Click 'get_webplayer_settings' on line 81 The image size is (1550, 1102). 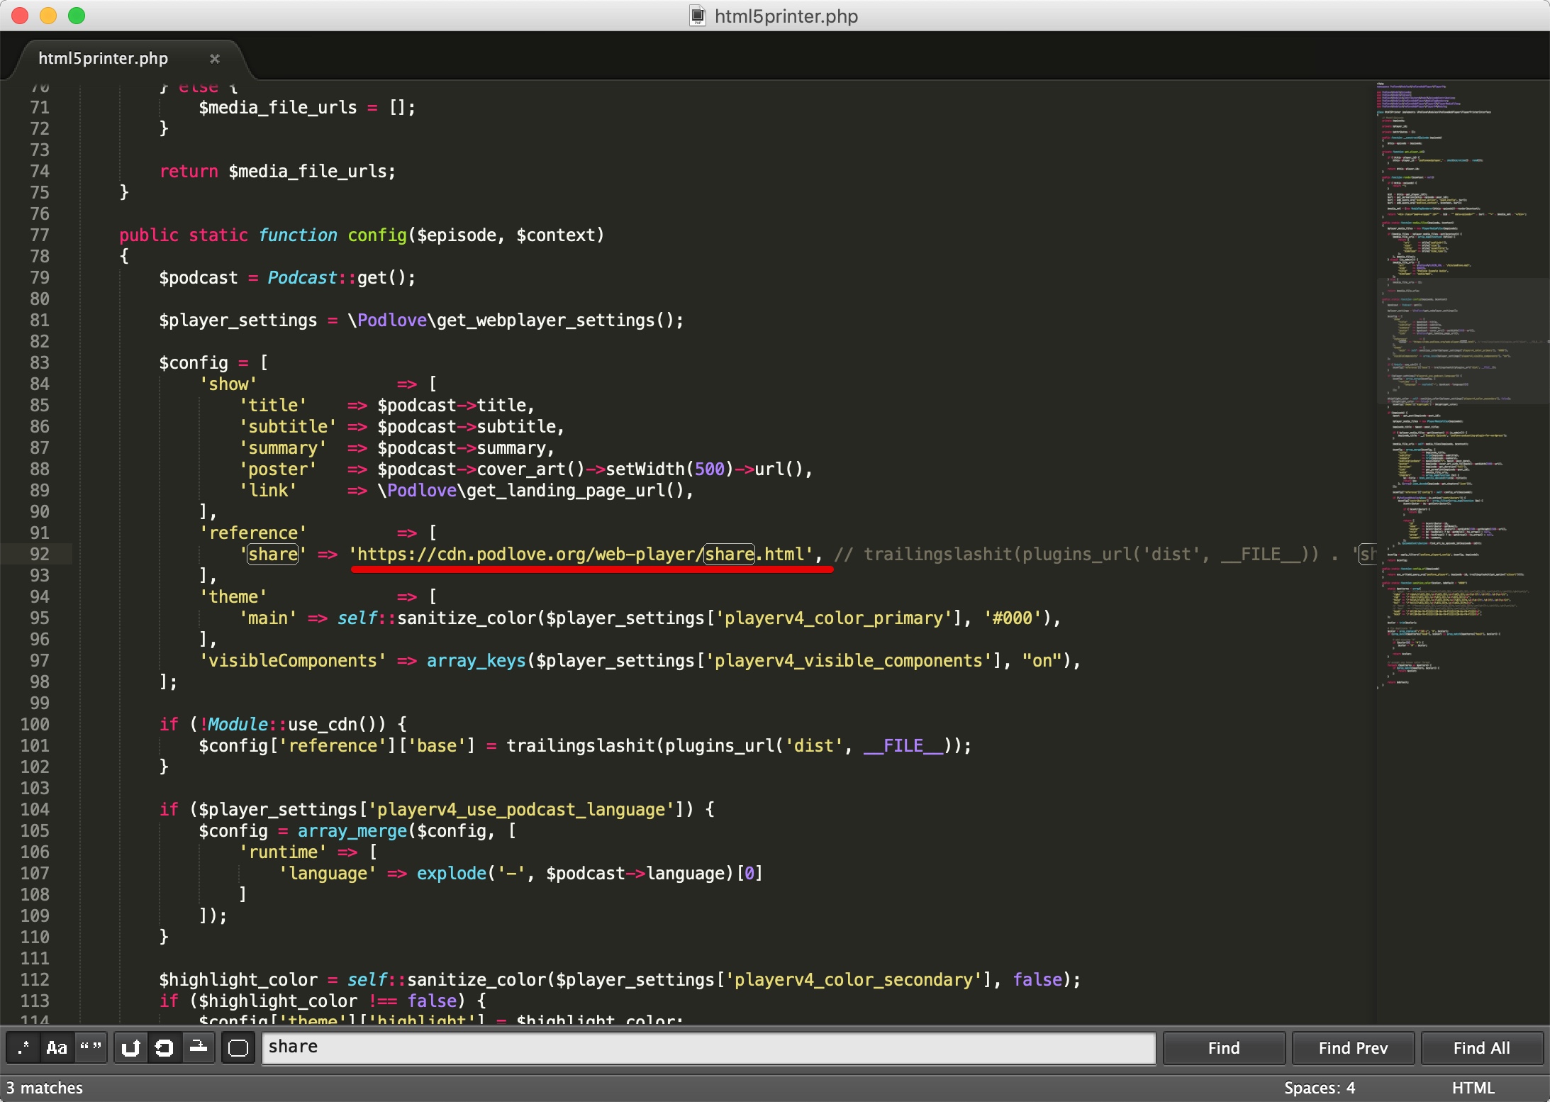(546, 320)
